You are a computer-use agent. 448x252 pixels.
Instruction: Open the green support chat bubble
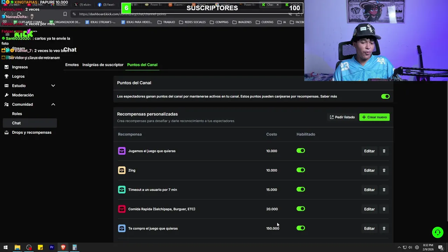(437, 232)
